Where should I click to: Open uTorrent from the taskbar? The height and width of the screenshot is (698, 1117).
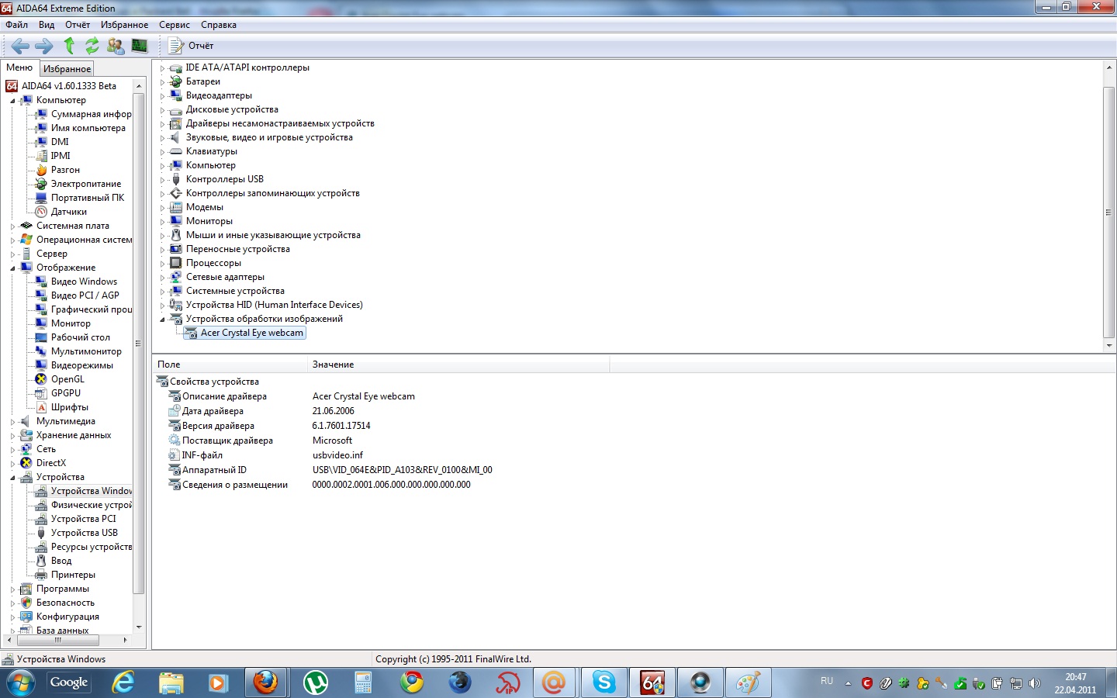tap(315, 682)
